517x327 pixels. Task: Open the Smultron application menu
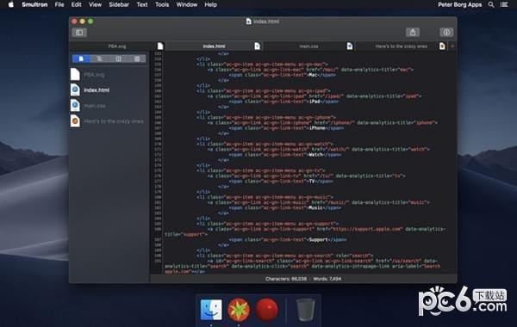tap(34, 4)
